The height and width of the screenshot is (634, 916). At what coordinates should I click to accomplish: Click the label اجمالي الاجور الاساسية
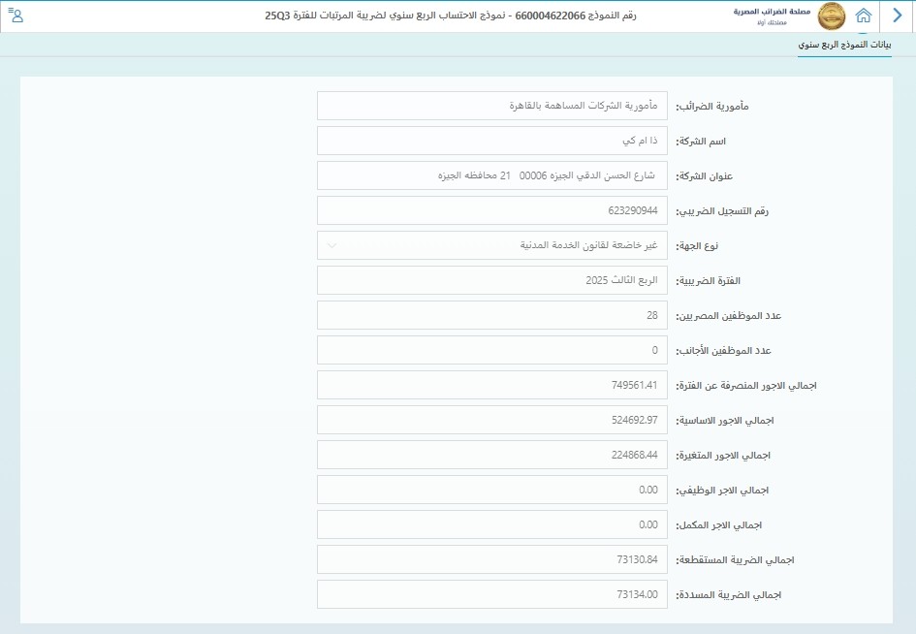725,421
